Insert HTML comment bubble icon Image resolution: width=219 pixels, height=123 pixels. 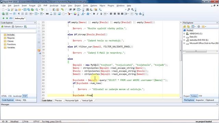pos(14,14)
